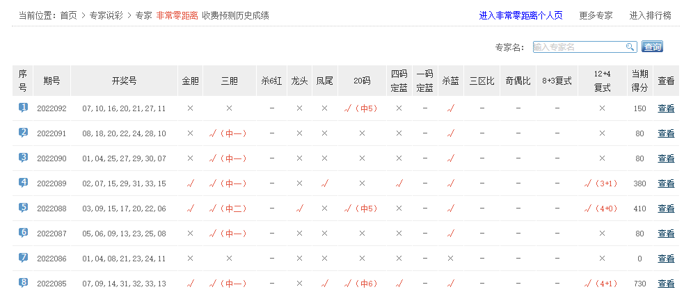
Task: Click the number 5 row badge icon
Action: 23,208
